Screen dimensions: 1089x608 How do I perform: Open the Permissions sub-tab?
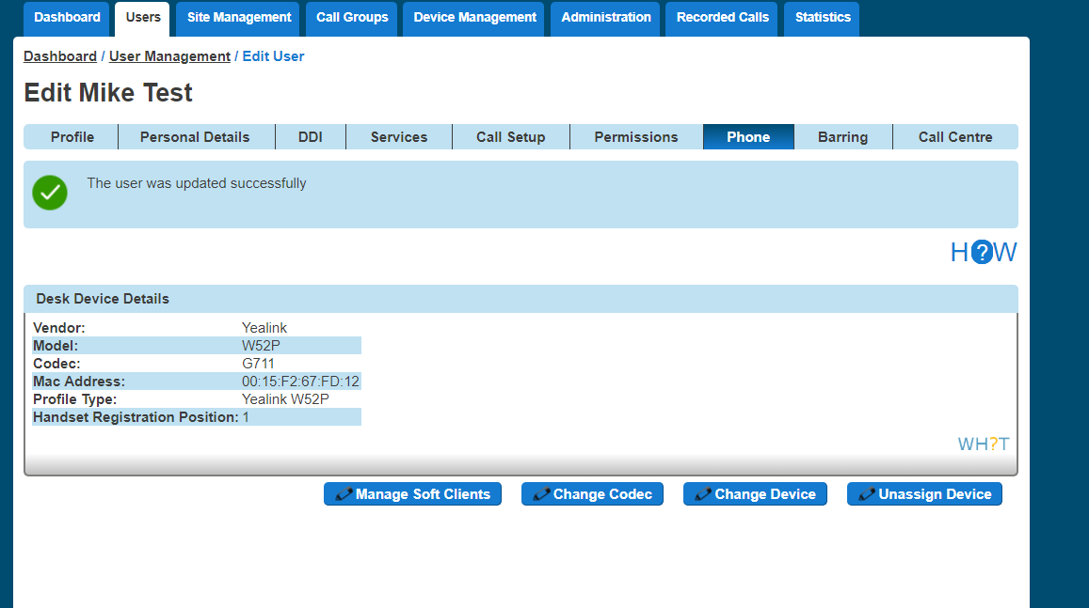coord(635,137)
